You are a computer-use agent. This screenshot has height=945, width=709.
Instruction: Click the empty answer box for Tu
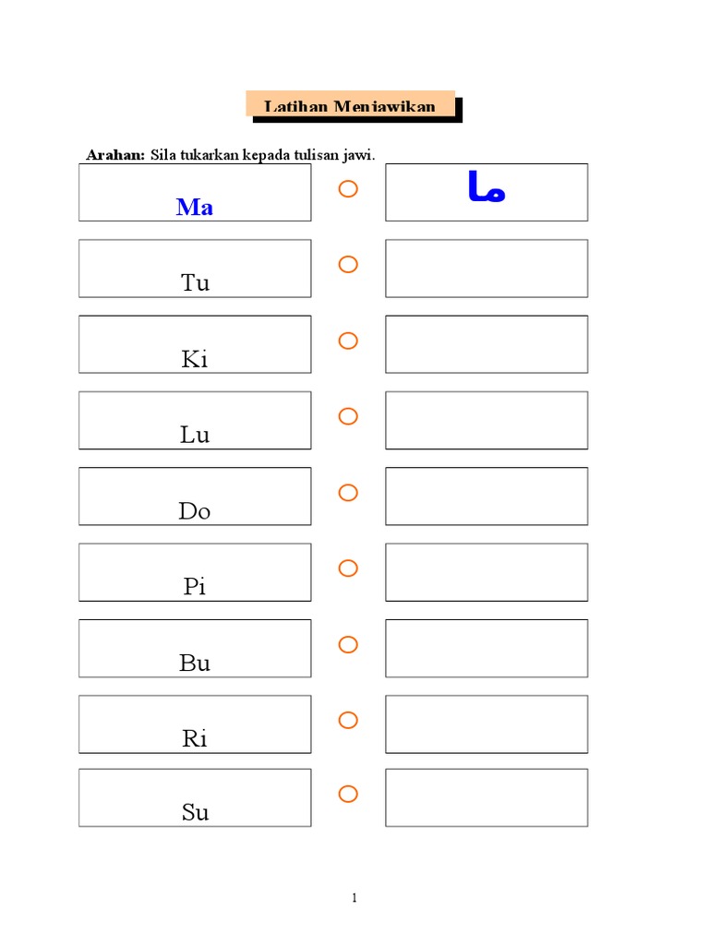(x=487, y=269)
